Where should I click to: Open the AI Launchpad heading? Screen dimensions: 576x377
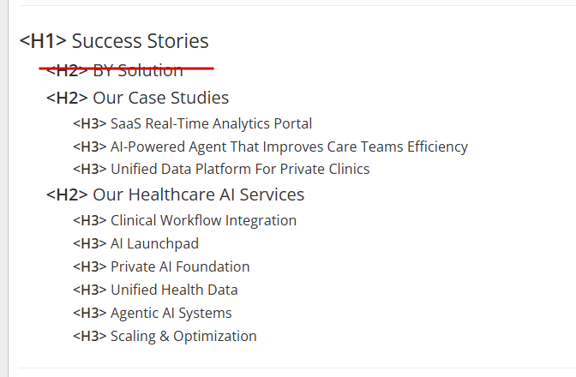pyautogui.click(x=154, y=243)
